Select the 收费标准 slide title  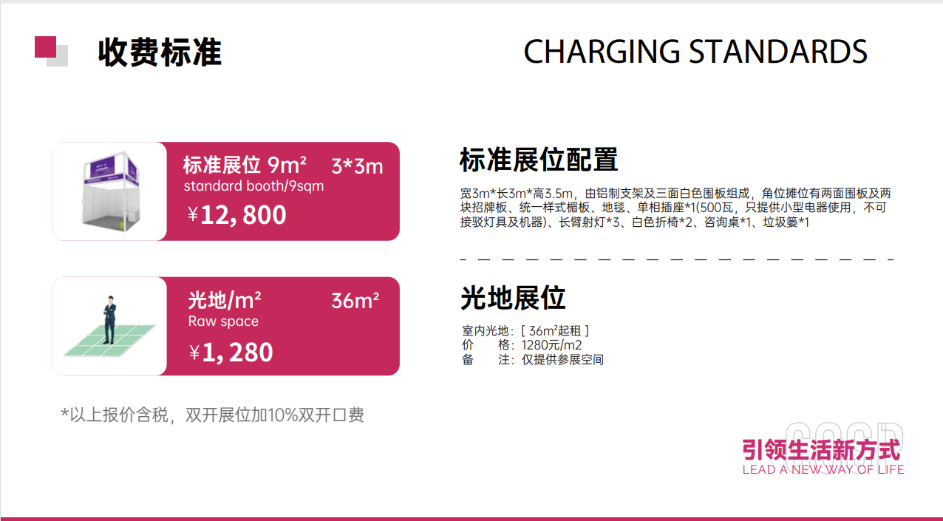(160, 52)
